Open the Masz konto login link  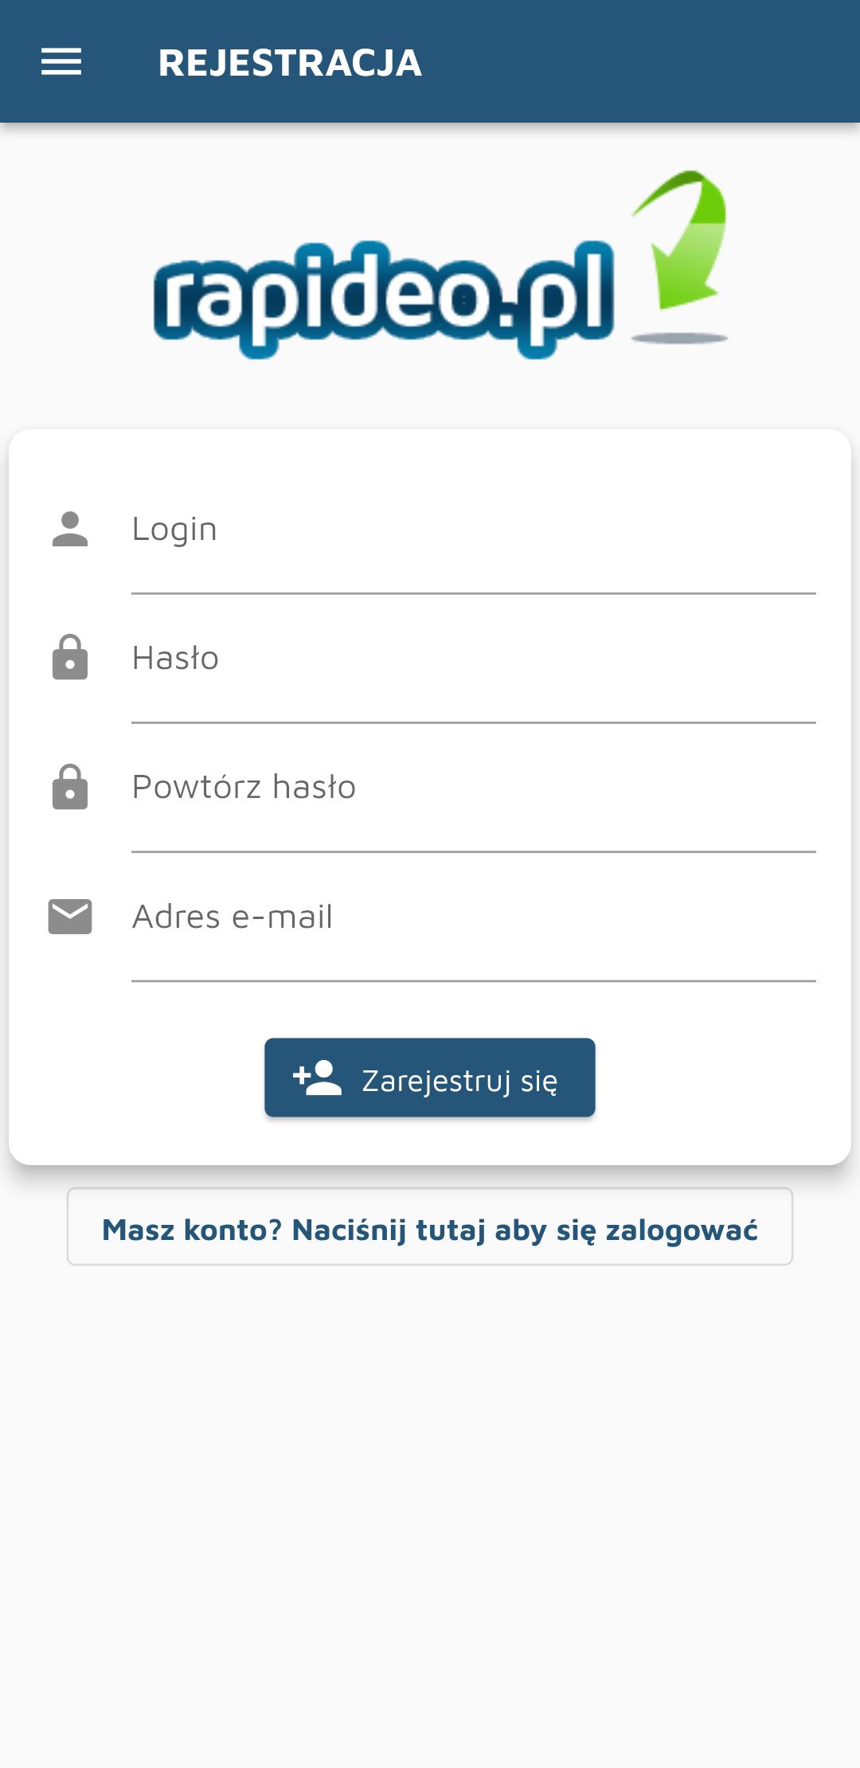[430, 1226]
